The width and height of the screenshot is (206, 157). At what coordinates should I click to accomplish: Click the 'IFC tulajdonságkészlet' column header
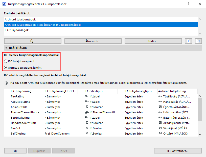coord(61,91)
